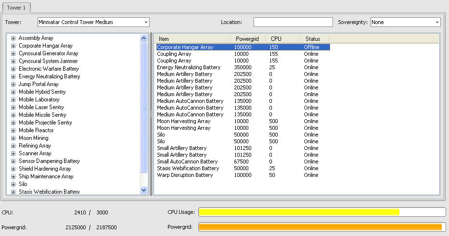This screenshot has height=236, width=449.
Task: Sort list by Status column header
Action: (313, 38)
